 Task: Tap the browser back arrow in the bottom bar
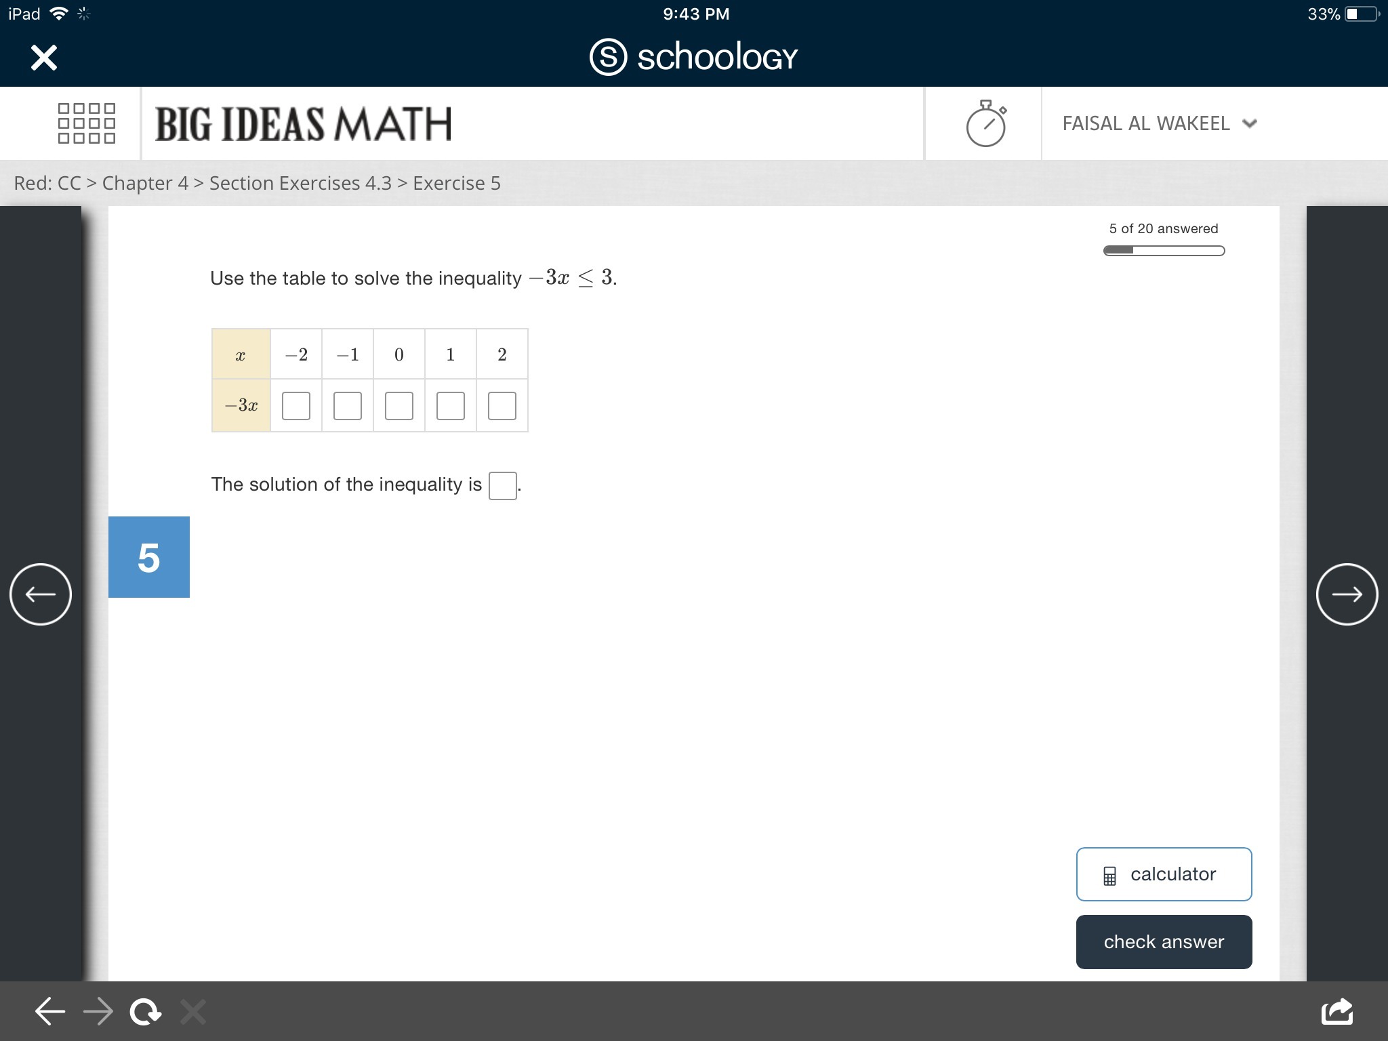(50, 1012)
